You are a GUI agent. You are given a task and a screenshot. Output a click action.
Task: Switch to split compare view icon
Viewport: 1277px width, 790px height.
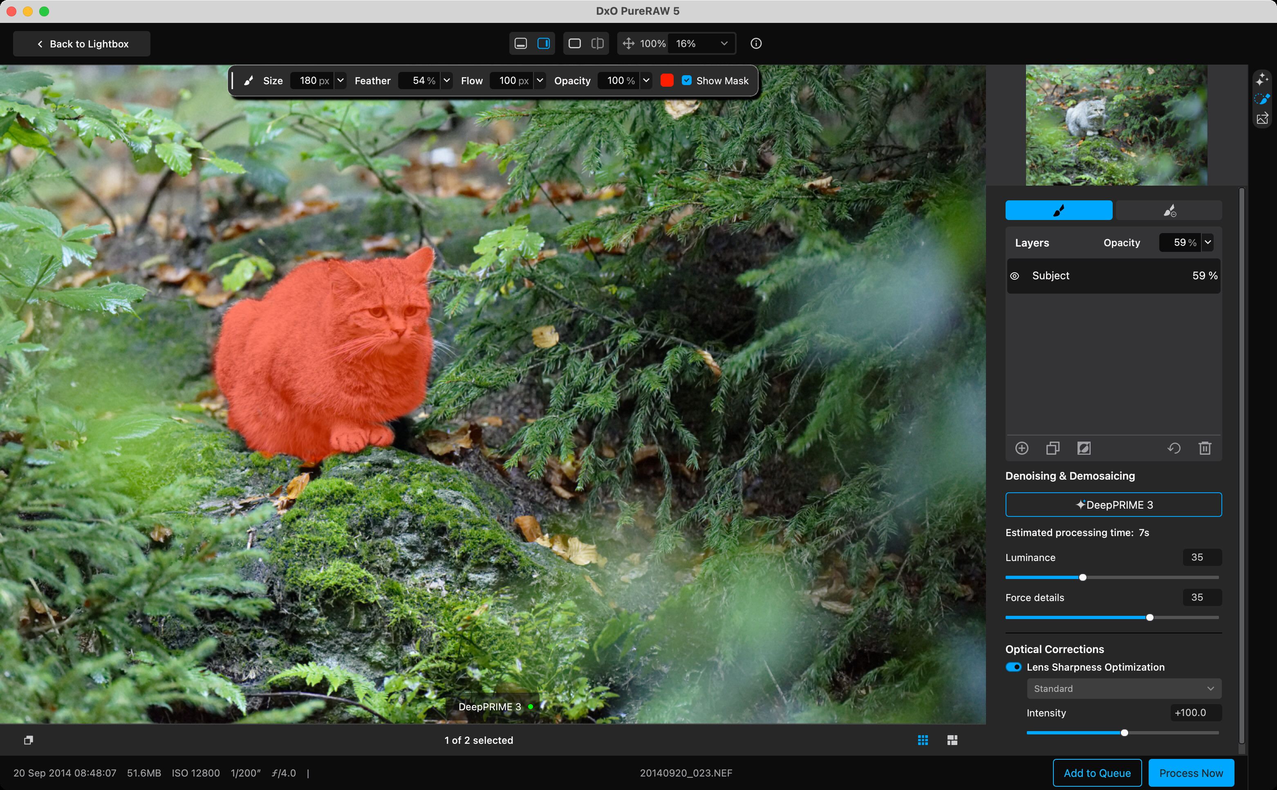(598, 43)
